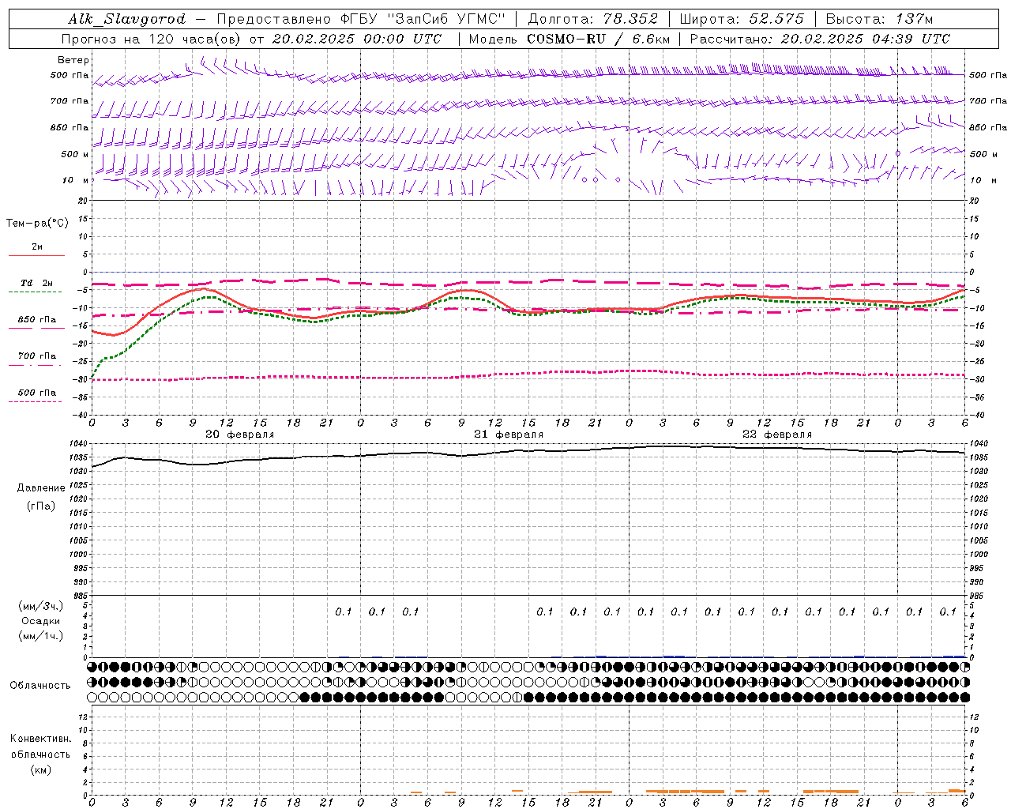Click the Alk_Slavgorod station title
1011x809 pixels.
click(x=126, y=20)
